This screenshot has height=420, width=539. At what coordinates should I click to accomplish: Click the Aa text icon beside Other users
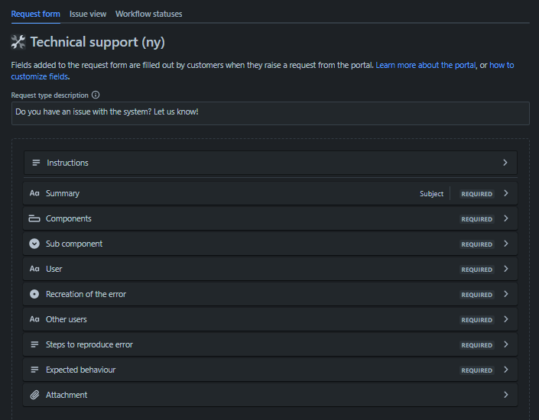point(34,319)
